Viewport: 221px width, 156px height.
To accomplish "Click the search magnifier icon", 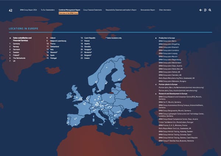I will coord(210,10).
